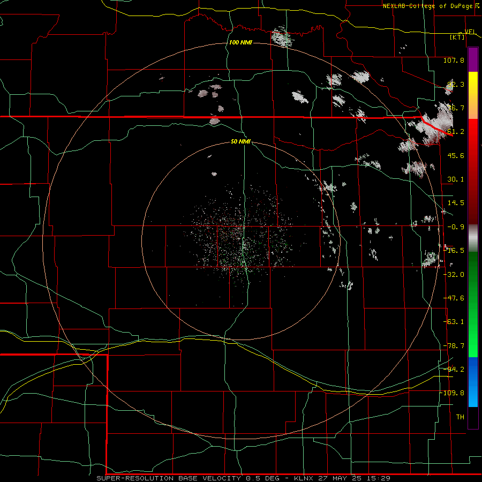Image resolution: width=482 pixels, height=482 pixels.
Task: Click the 100 NMI range ring label
Action: coord(240,42)
